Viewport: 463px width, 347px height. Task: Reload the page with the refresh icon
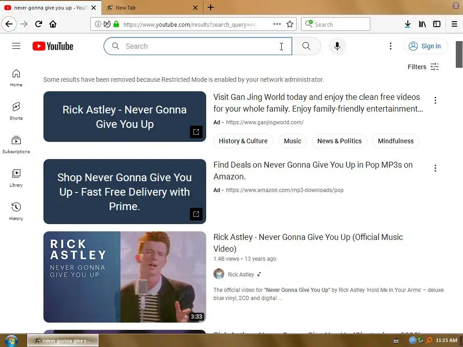coord(38,24)
